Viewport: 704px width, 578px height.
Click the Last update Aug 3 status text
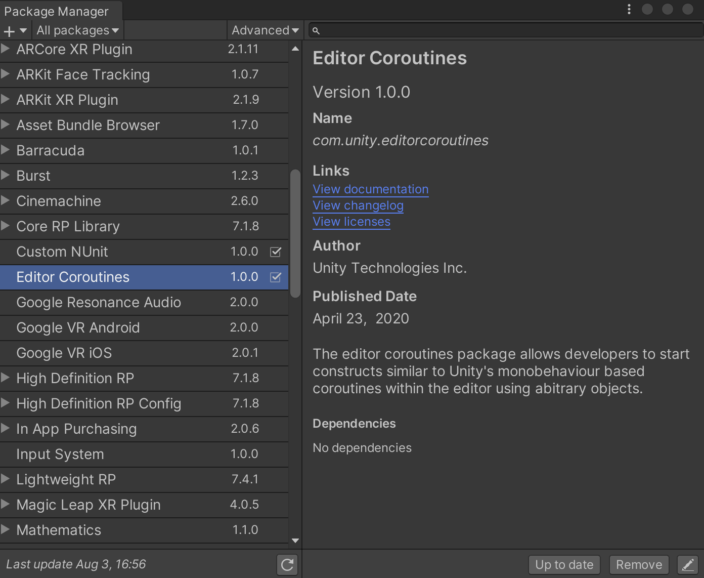pyautogui.click(x=76, y=564)
